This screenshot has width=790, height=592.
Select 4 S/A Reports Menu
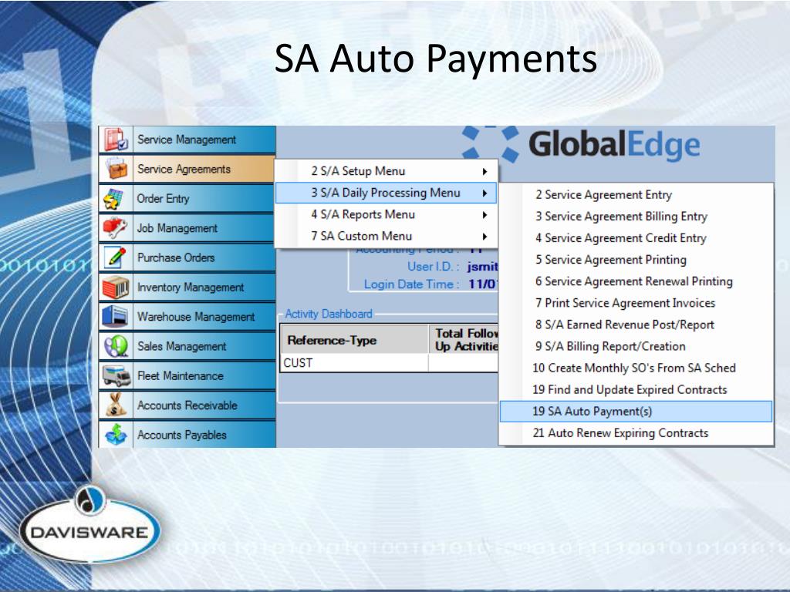pyautogui.click(x=386, y=214)
